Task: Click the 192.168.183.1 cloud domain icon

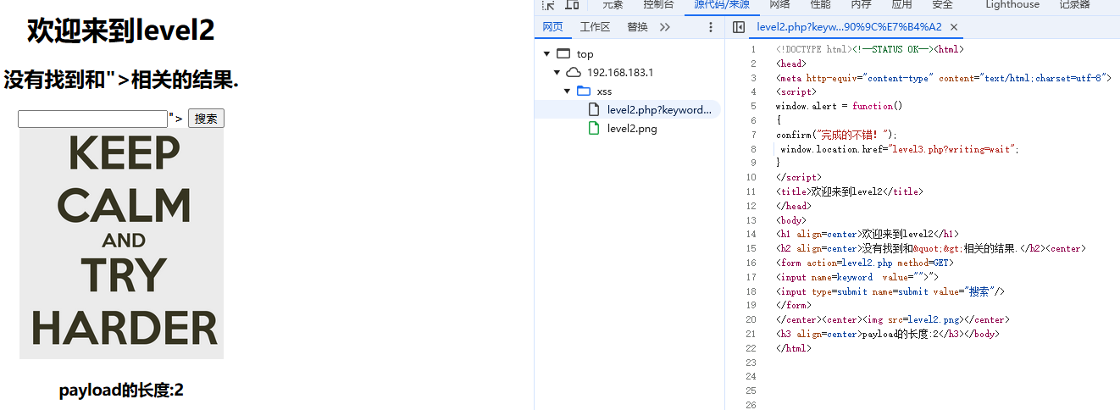Action: coord(574,73)
